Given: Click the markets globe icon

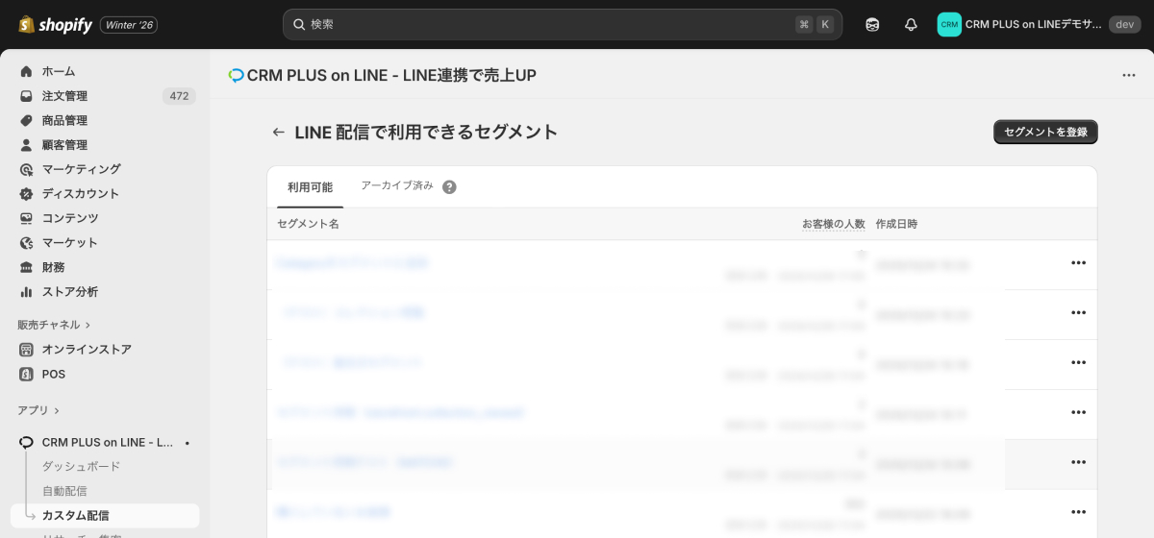Looking at the screenshot, I should pyautogui.click(x=26, y=242).
